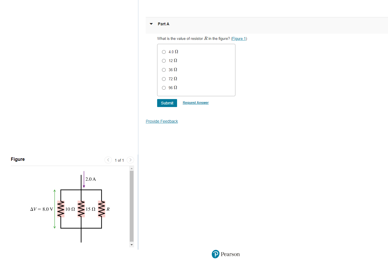Select the 12 Ω radio option
This screenshot has width=388, height=265.
coord(164,61)
